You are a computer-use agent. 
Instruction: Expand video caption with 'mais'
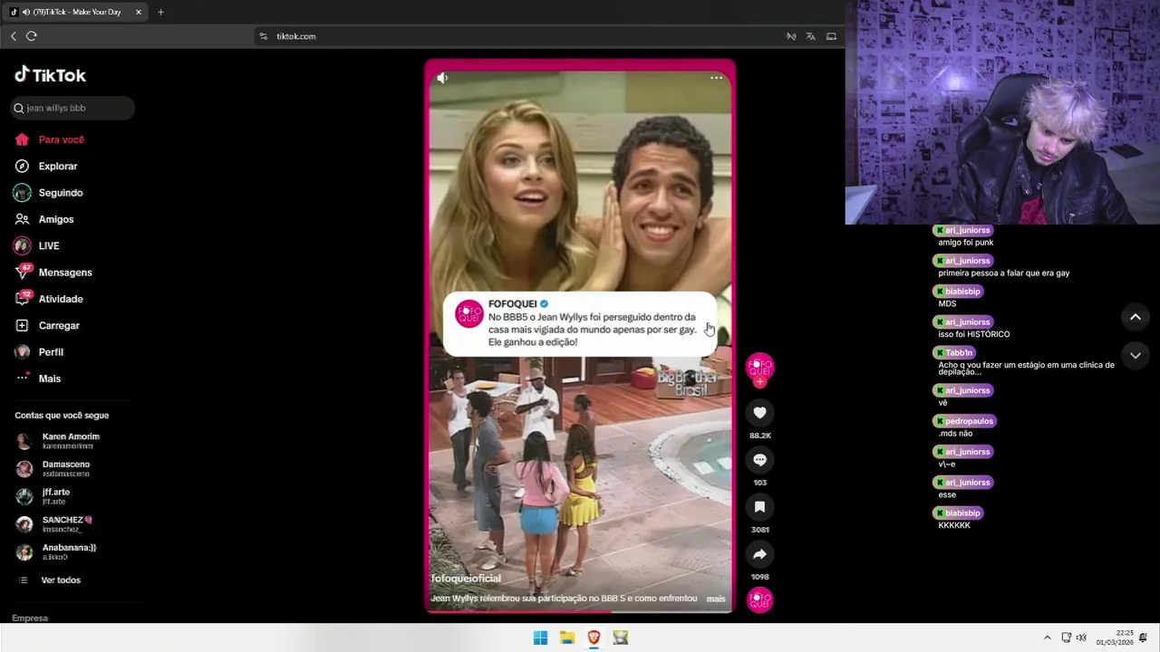pyautogui.click(x=716, y=599)
